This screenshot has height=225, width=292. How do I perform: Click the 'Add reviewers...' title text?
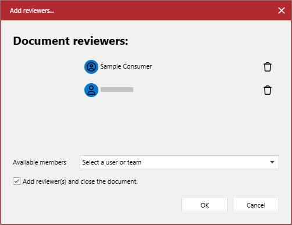pos(32,10)
